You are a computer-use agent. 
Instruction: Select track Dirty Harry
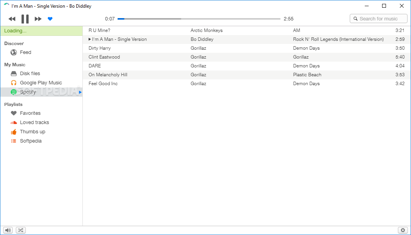click(x=100, y=48)
